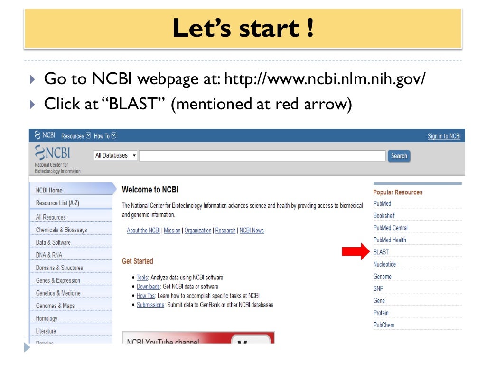The width and height of the screenshot is (486, 365).
Task: Follow the Mission link
Action: coord(172,231)
